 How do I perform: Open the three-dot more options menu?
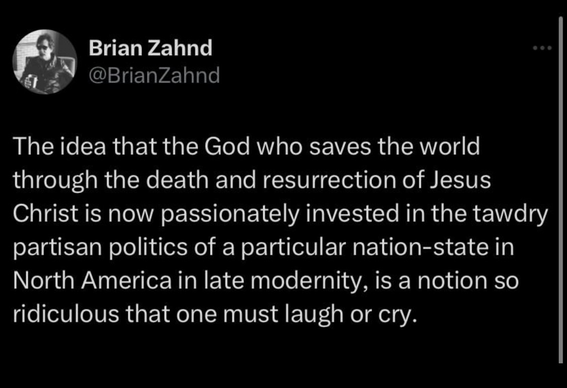[542, 48]
